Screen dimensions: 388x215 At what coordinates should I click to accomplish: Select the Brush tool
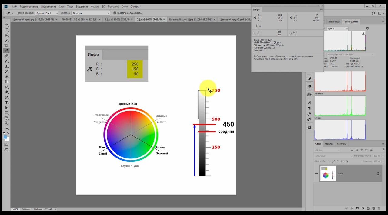[x=6, y=61]
